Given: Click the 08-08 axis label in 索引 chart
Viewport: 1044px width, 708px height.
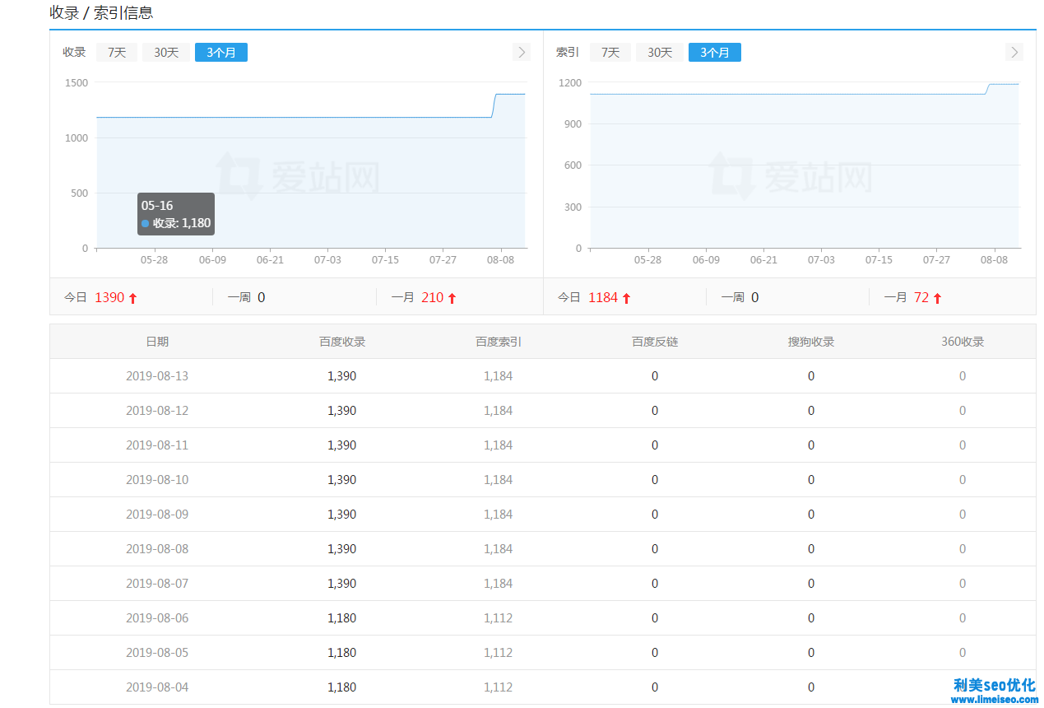Looking at the screenshot, I should pyautogui.click(x=994, y=260).
